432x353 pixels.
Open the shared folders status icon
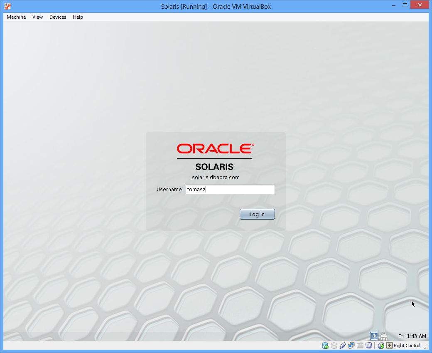360,346
